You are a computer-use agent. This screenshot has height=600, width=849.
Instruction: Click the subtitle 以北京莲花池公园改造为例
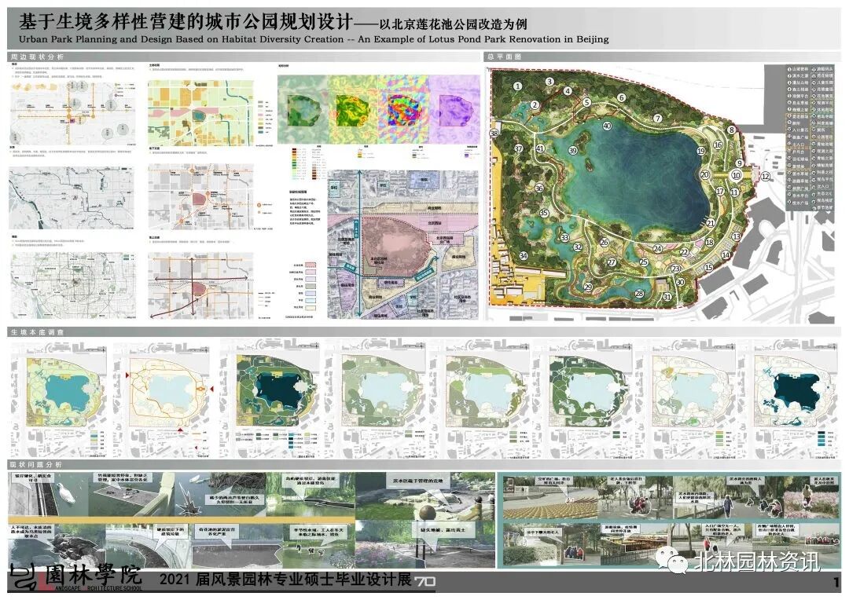coord(453,24)
